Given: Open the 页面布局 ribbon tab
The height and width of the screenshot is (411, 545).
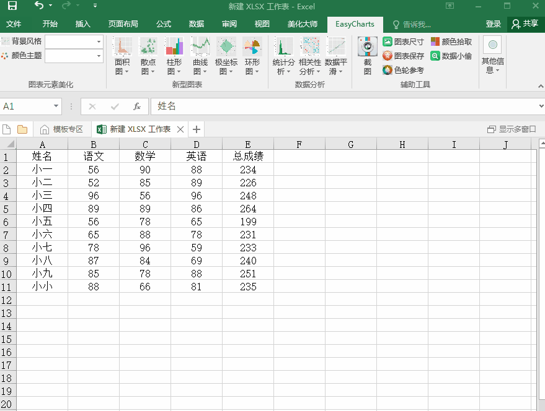Looking at the screenshot, I should click(x=123, y=24).
